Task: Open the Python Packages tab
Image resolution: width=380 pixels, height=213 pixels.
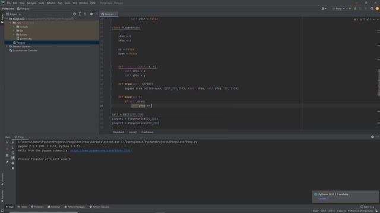Action: (75, 207)
